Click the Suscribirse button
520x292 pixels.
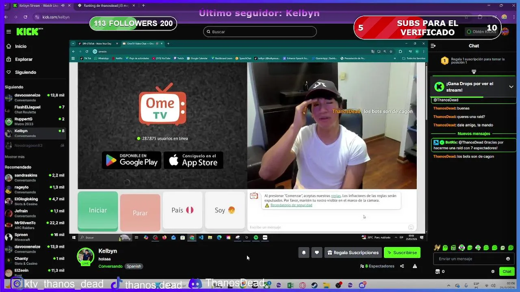coord(402,253)
